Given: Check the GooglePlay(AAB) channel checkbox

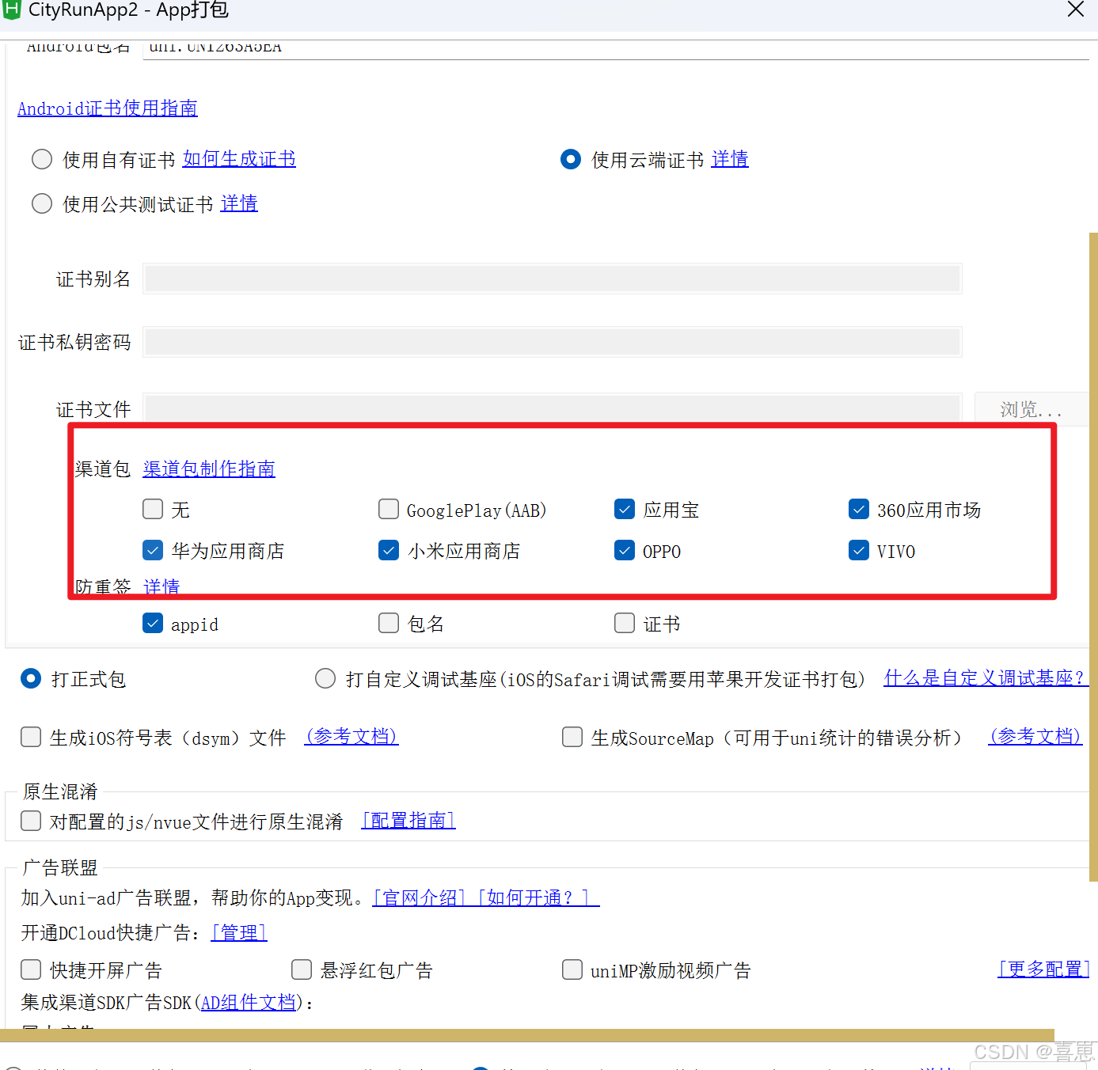Looking at the screenshot, I should tap(388, 509).
